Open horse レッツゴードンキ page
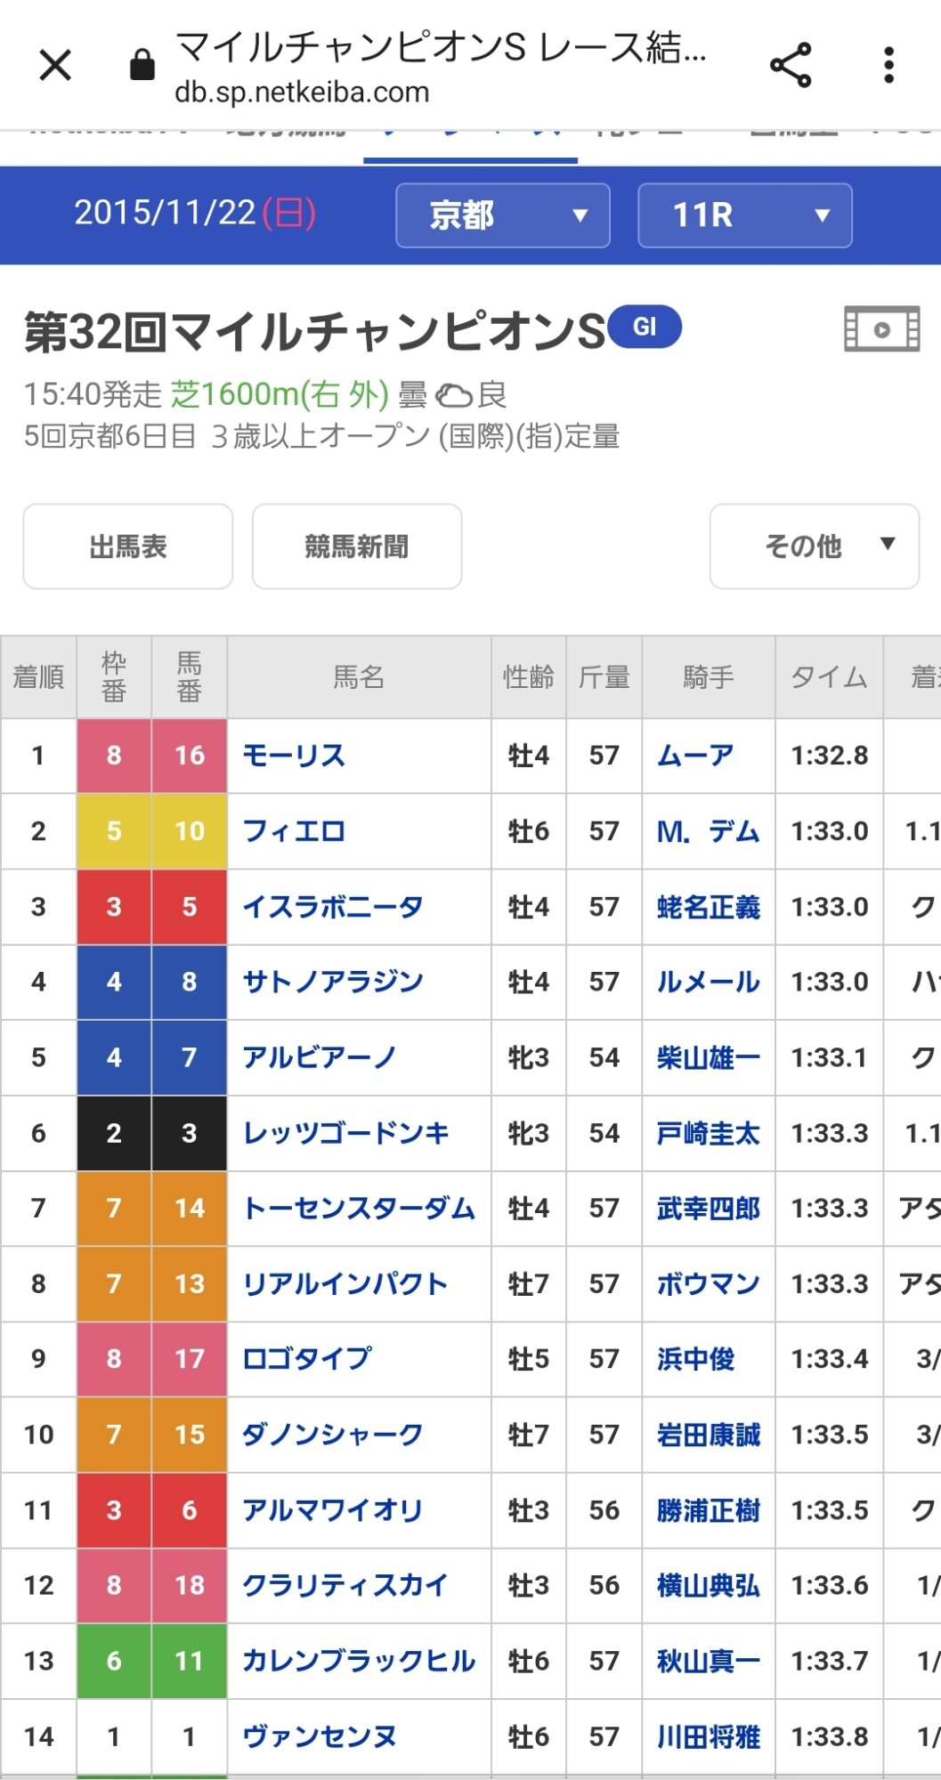Screen dimensions: 941x1780 (x=345, y=1133)
